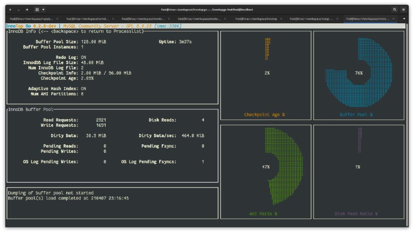Switch to the workspace/mysqls... terminal tab
Image resolution: width=414 pixels, height=233 pixels.
pos(31,19)
